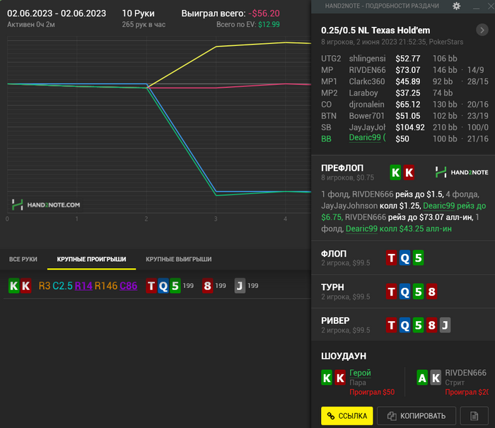Click the R3 action in the hand row
The image size is (495, 428).
pyautogui.click(x=45, y=286)
